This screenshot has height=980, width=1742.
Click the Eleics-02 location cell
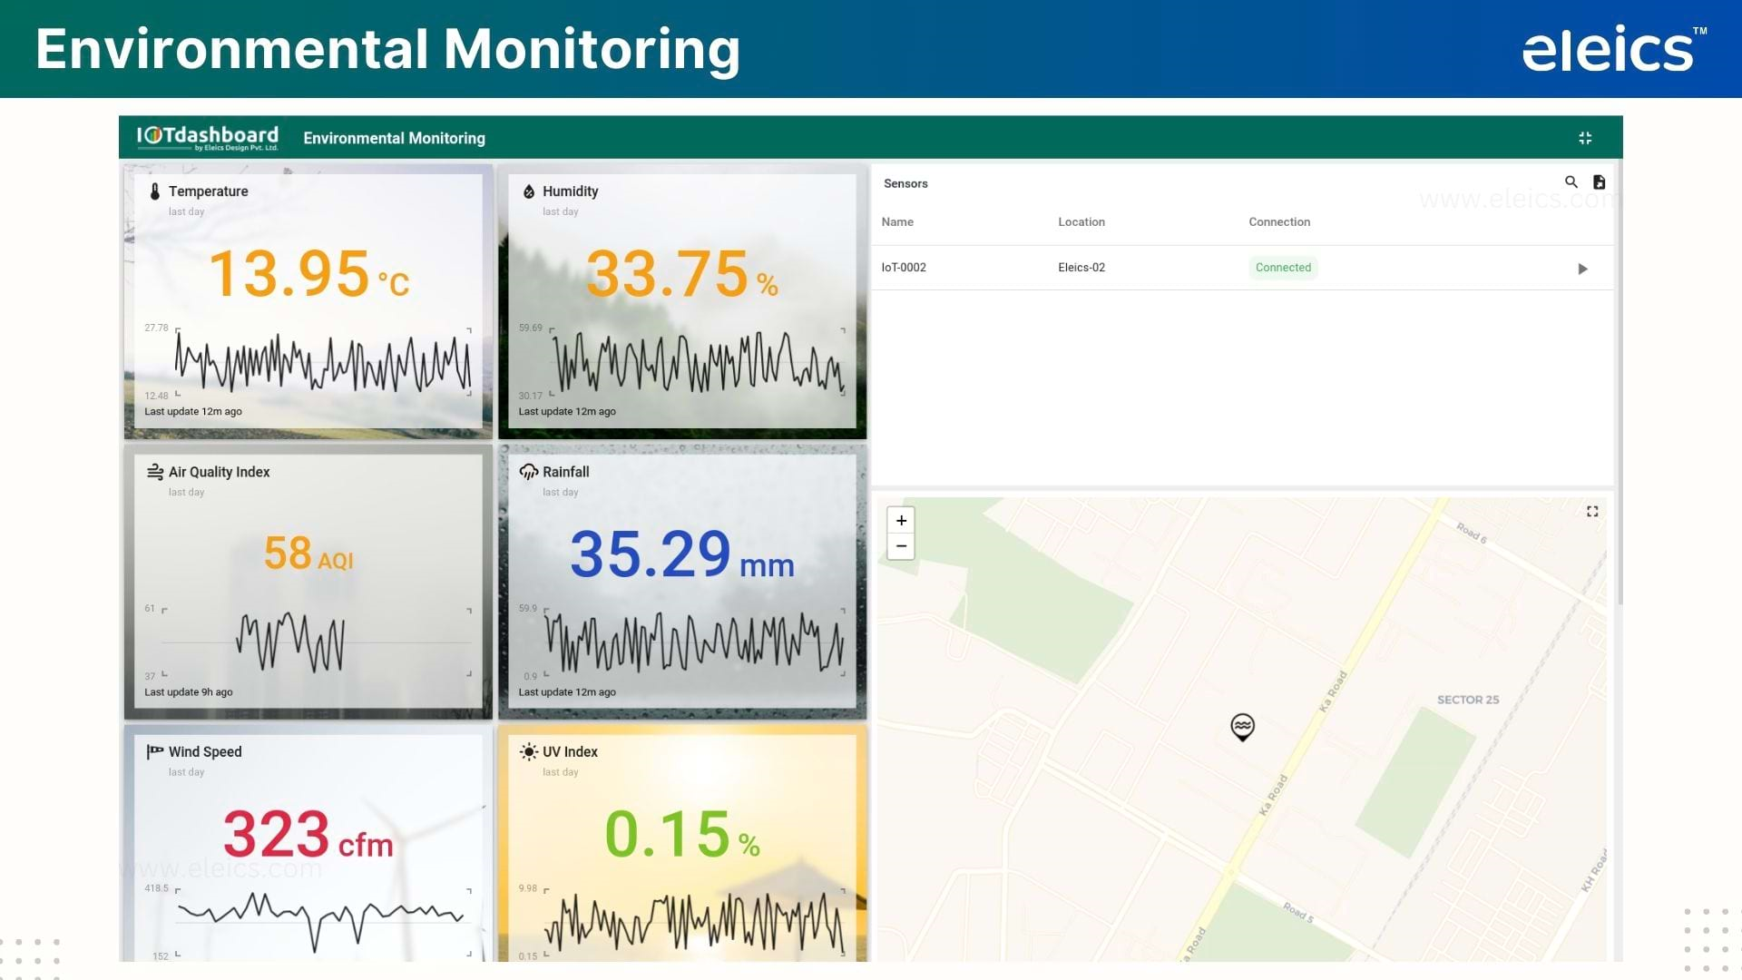point(1081,268)
